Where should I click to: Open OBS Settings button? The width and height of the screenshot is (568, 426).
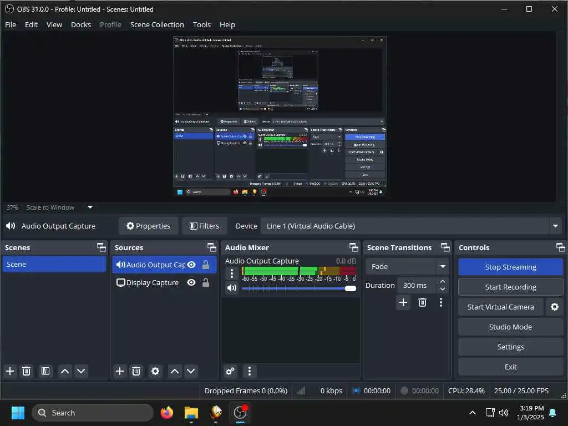(x=510, y=347)
